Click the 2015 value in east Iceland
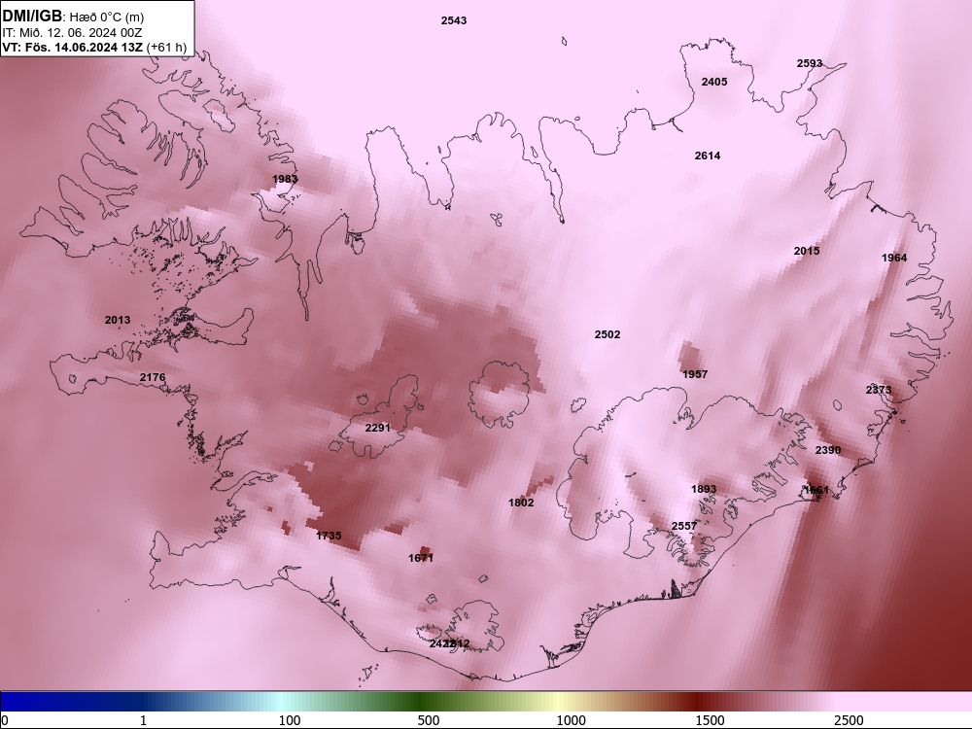Viewport: 972px width, 729px height. pyautogui.click(x=807, y=251)
